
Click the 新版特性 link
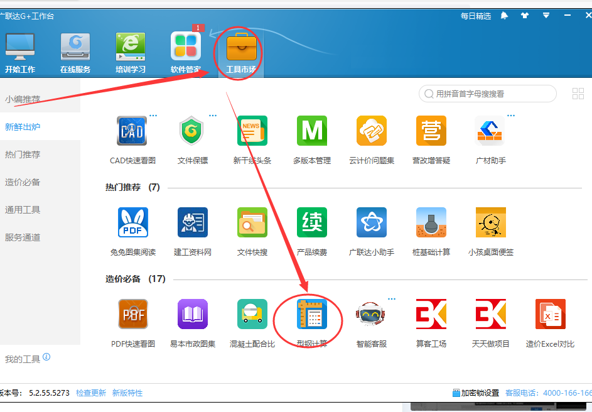point(127,393)
